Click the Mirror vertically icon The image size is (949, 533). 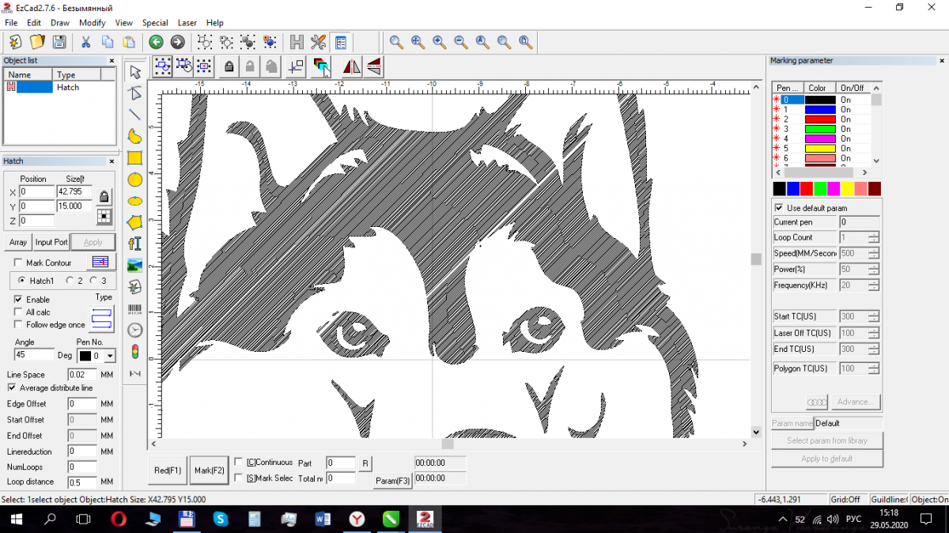point(374,67)
